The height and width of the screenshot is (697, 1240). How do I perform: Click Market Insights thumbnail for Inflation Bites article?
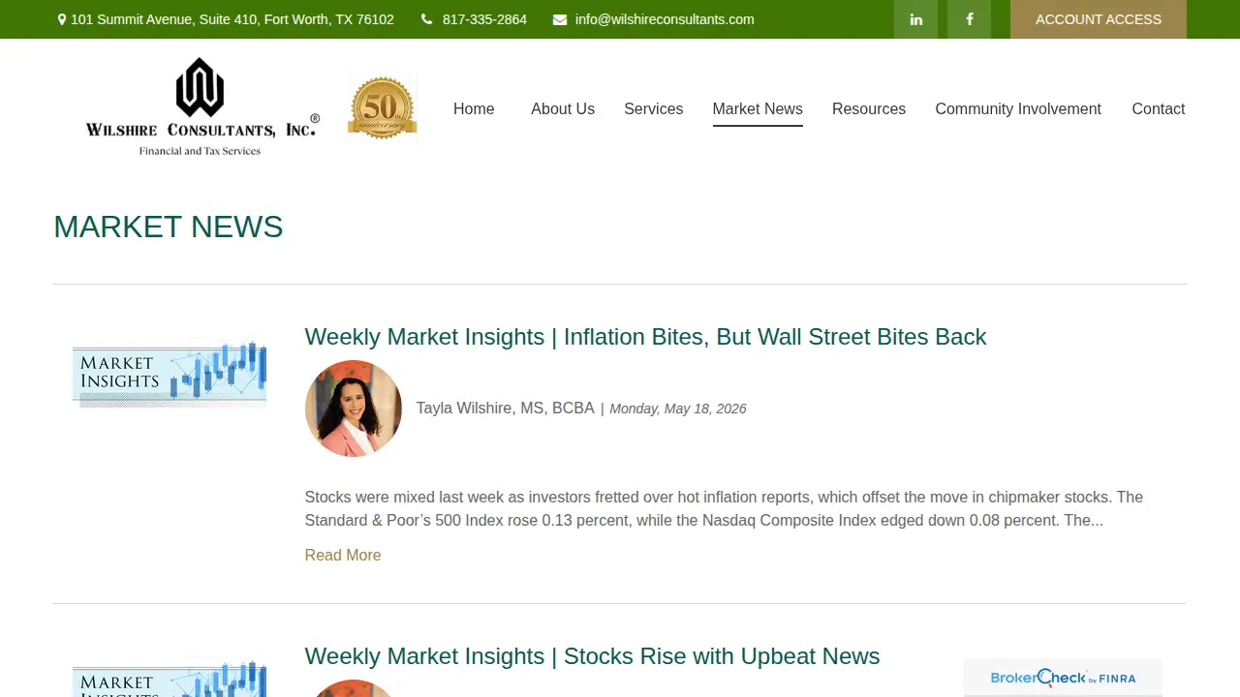(x=170, y=374)
